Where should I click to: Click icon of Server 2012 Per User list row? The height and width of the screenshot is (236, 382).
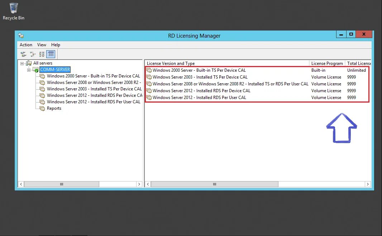click(x=149, y=98)
